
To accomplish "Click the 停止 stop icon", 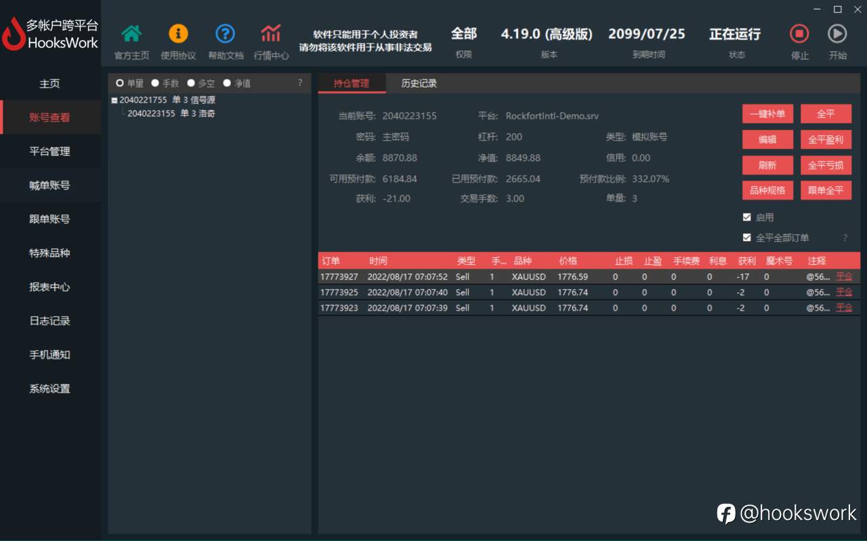I will pos(799,33).
